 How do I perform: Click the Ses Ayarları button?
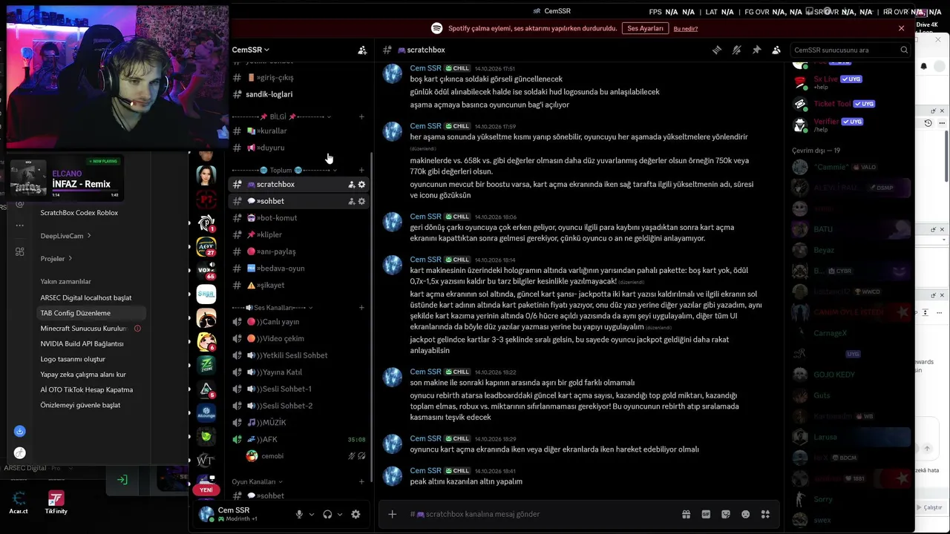coord(645,28)
